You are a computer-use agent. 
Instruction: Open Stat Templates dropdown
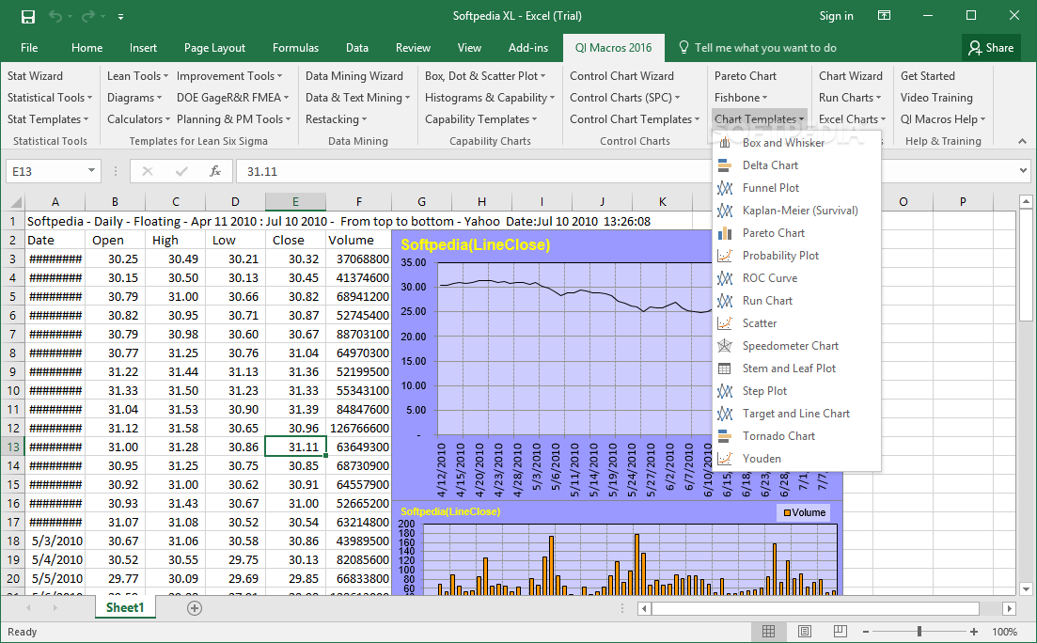pos(48,119)
